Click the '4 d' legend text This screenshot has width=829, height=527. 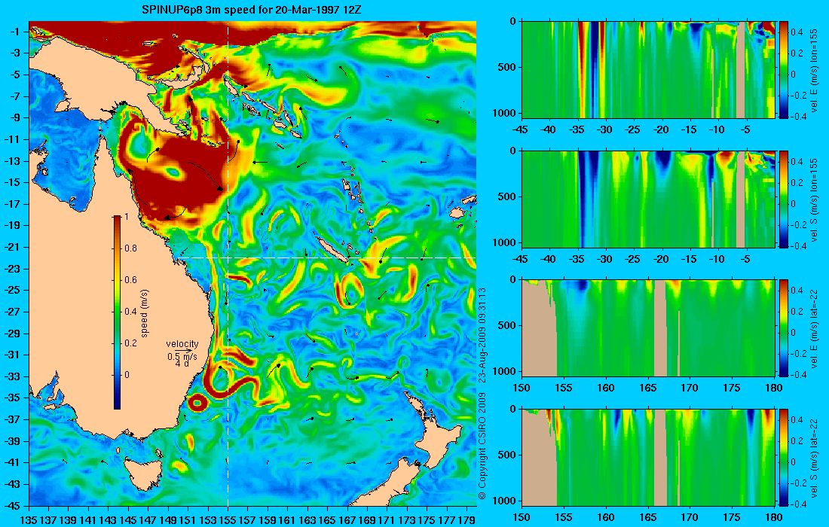click(x=182, y=364)
